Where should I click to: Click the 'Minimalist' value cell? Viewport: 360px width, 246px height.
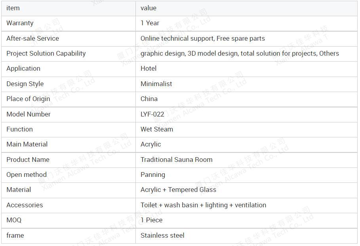tap(246, 84)
